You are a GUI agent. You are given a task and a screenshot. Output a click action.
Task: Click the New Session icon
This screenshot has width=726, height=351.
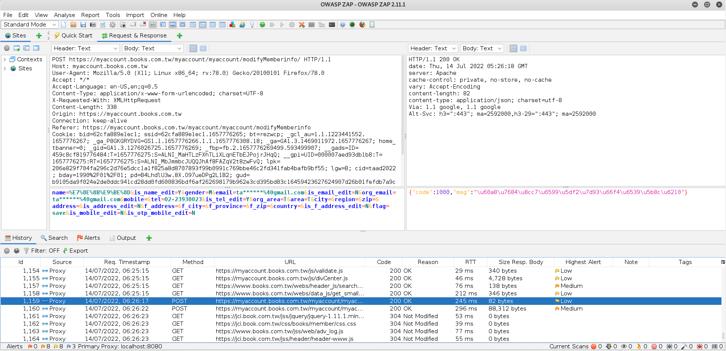(64, 25)
